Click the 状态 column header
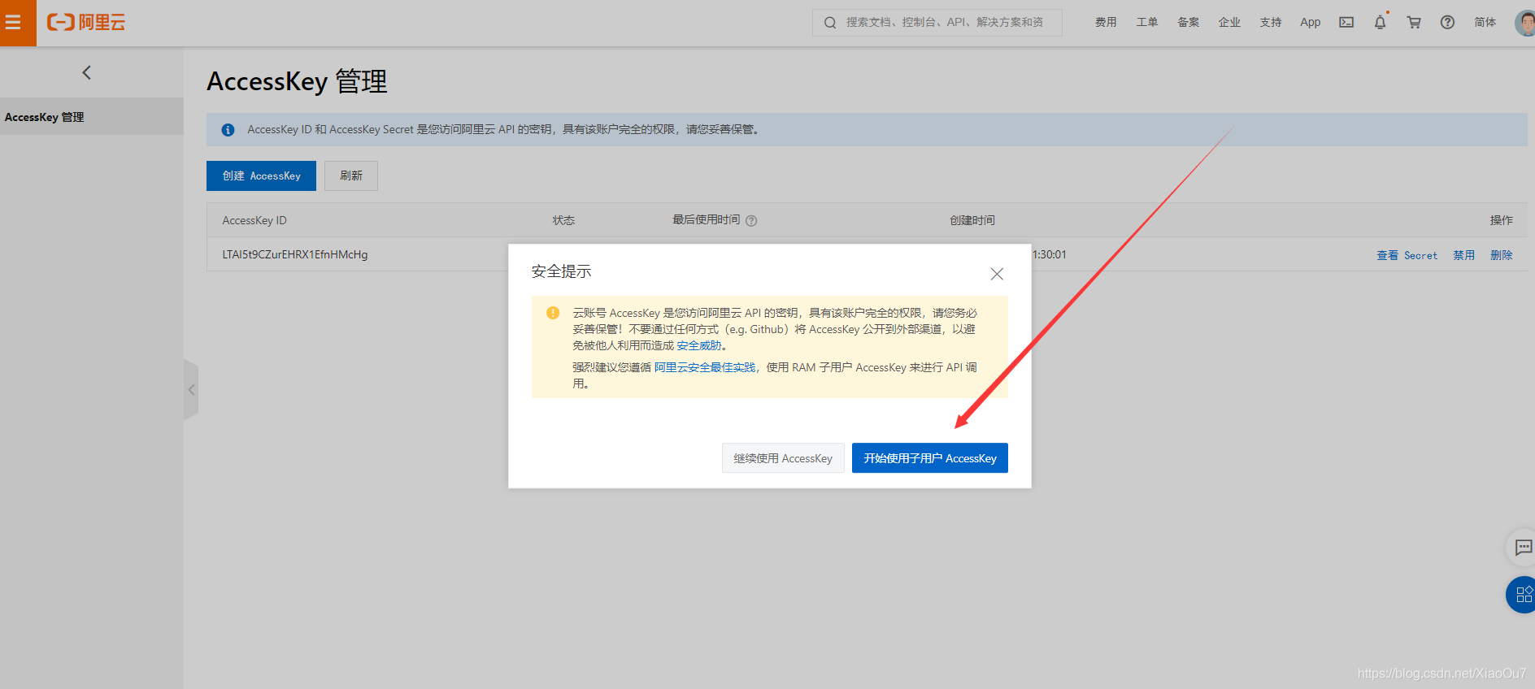Screen dimensions: 1535x689 pos(563,220)
